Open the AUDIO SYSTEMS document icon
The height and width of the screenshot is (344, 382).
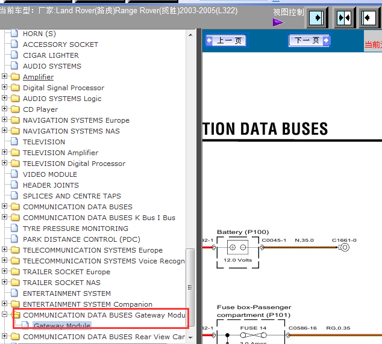tap(14, 66)
